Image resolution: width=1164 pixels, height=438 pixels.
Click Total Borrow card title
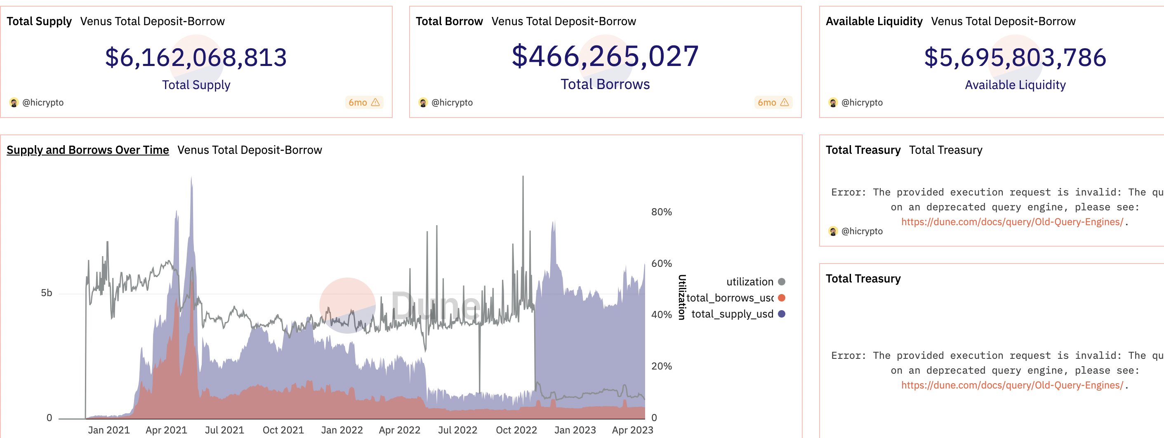[449, 21]
